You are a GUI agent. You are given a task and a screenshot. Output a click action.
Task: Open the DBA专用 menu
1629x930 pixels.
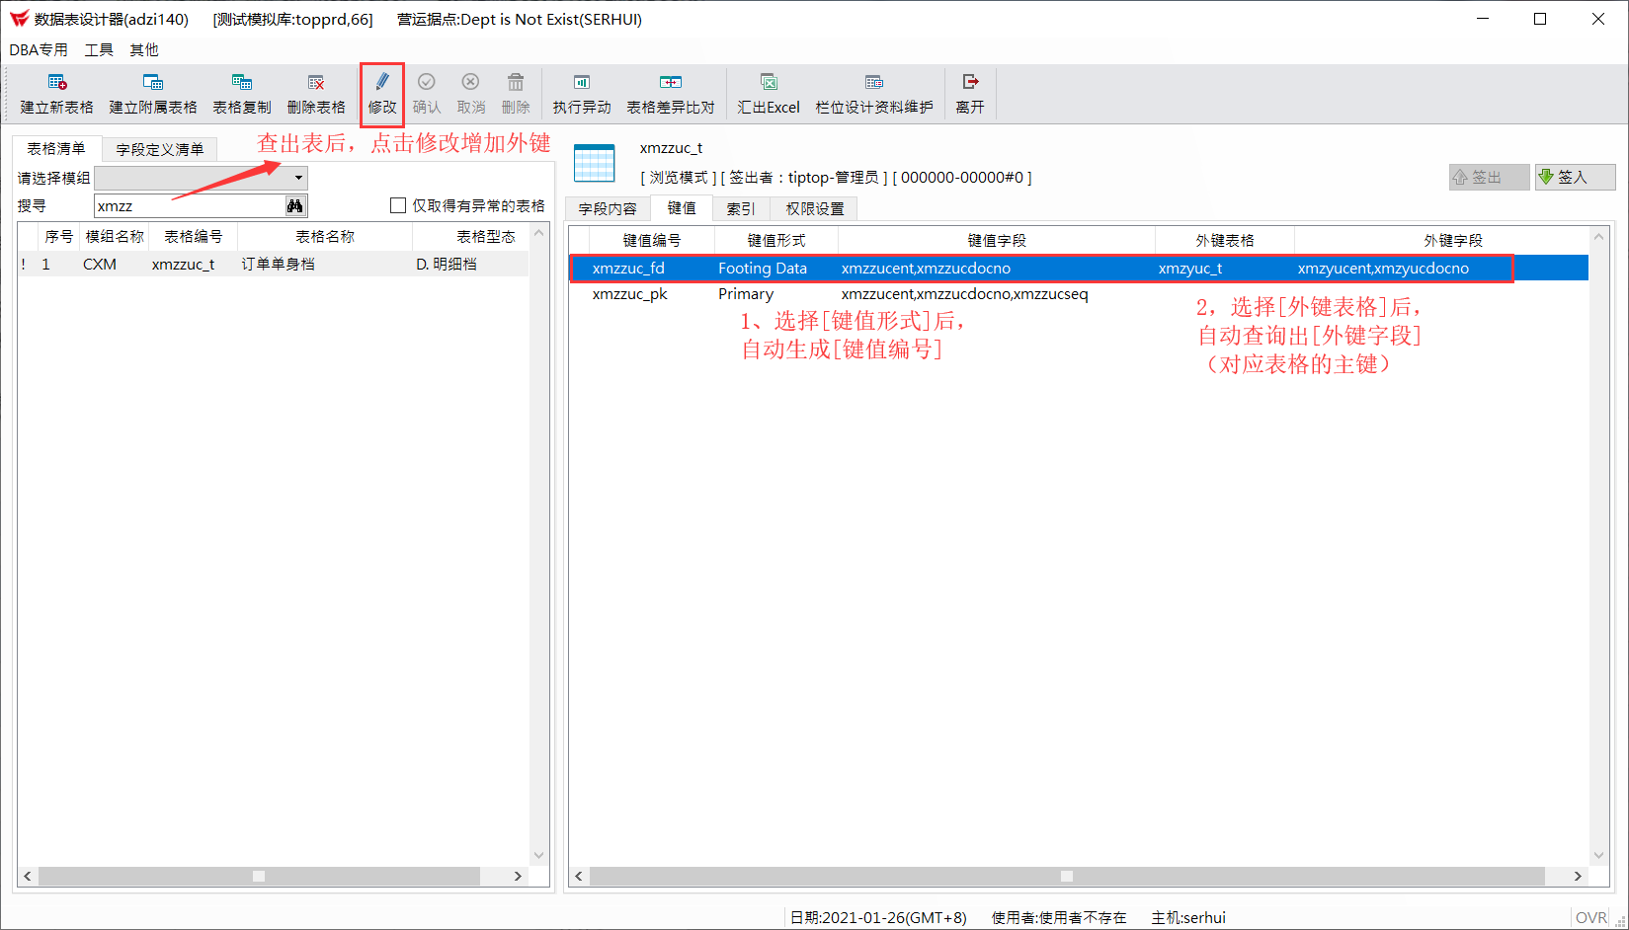point(39,49)
